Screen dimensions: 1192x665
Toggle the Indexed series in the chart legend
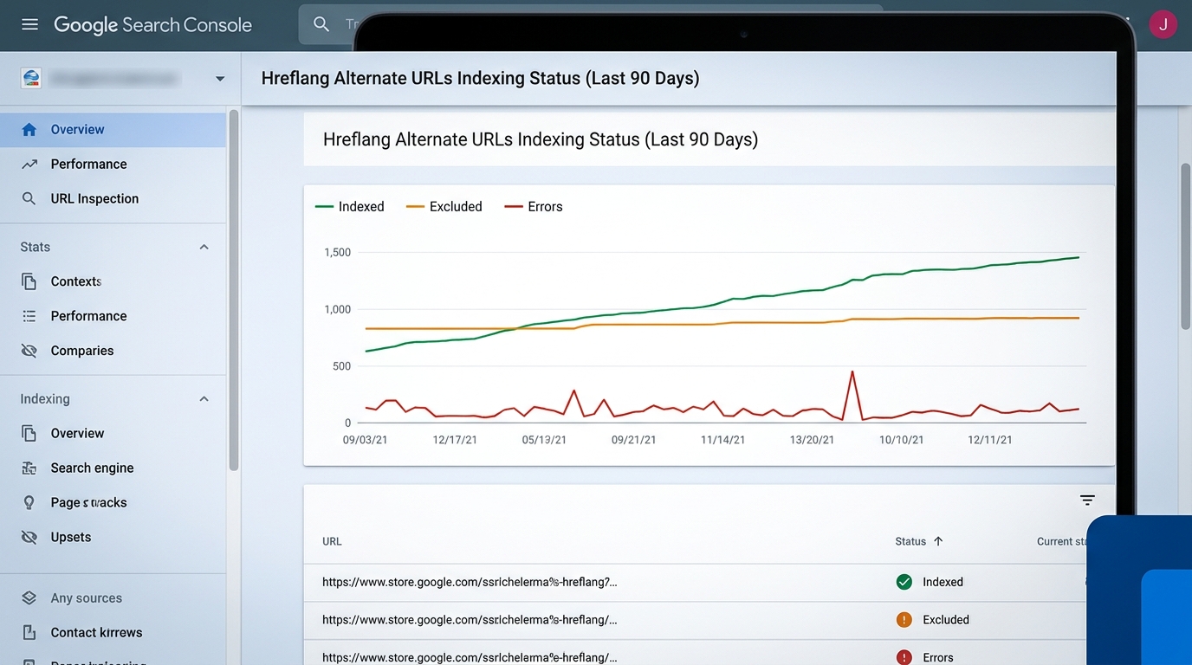coord(350,207)
